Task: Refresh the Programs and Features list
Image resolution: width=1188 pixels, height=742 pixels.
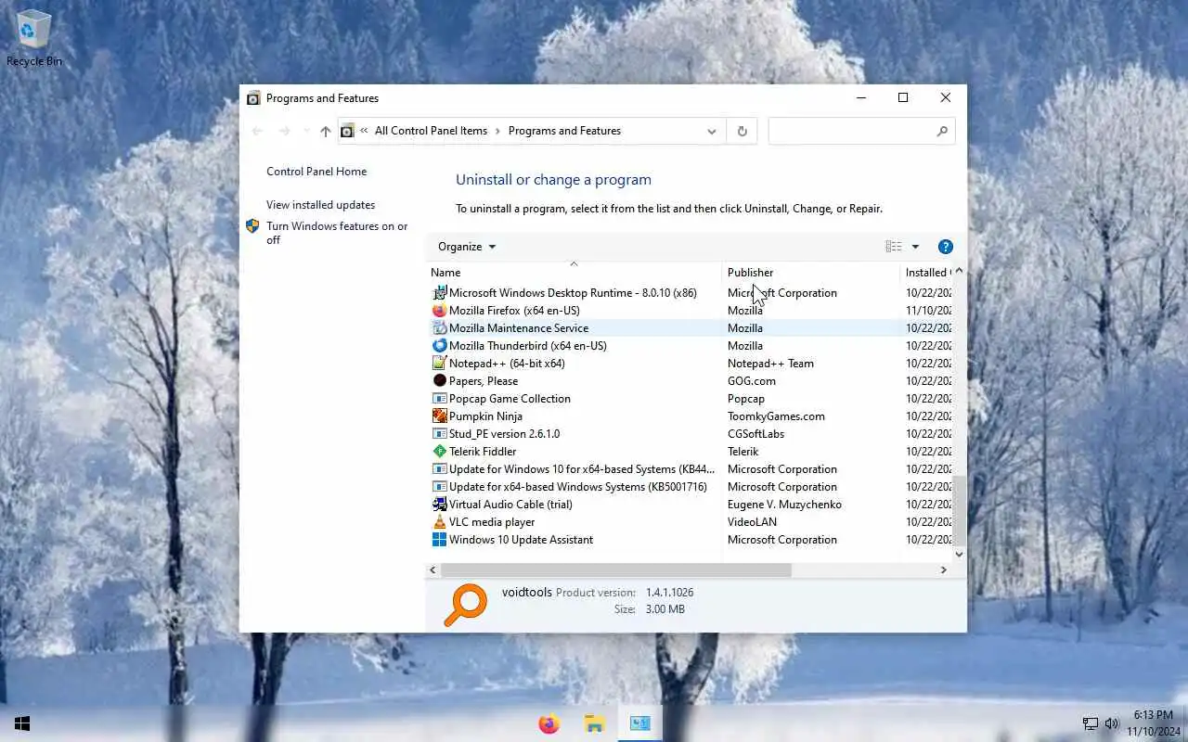Action: click(x=742, y=131)
